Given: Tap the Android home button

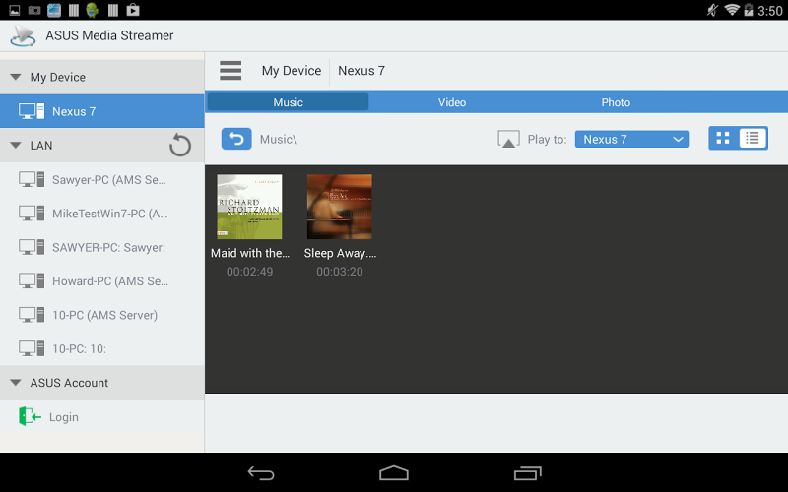Looking at the screenshot, I should pos(394,473).
